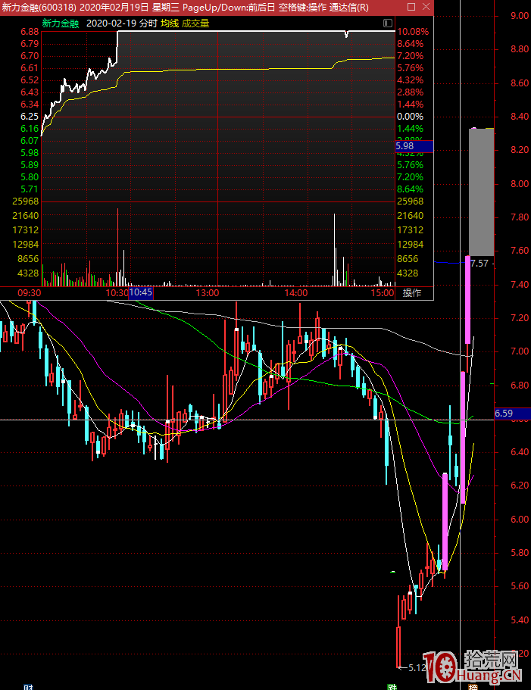Click the 6.88 limit-up price label
The width and height of the screenshot is (531, 690).
tap(30, 32)
